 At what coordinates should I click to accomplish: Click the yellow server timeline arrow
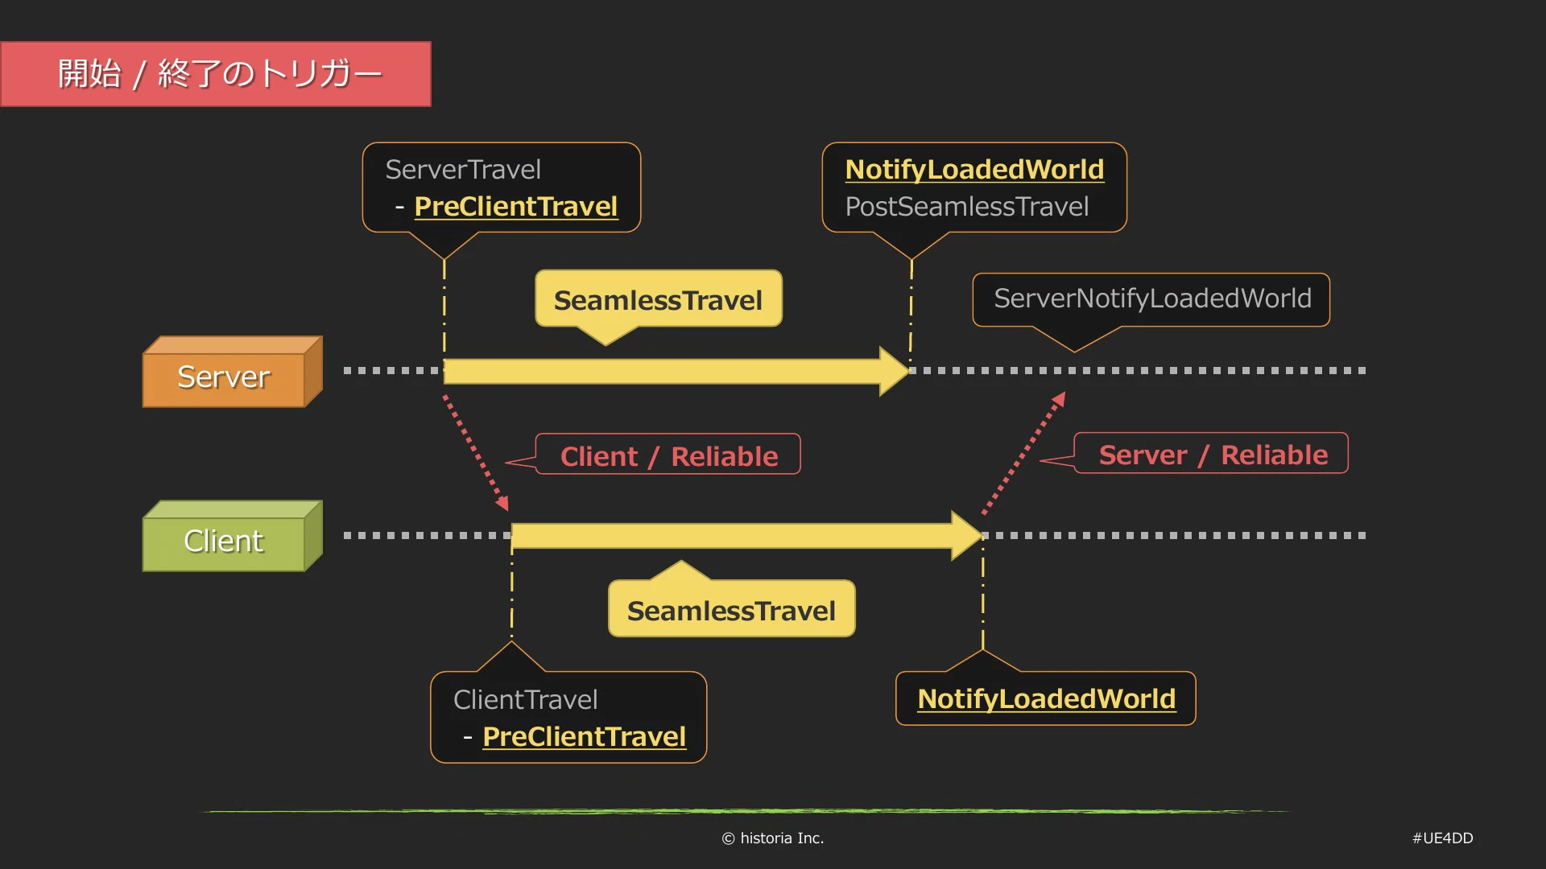pos(676,371)
